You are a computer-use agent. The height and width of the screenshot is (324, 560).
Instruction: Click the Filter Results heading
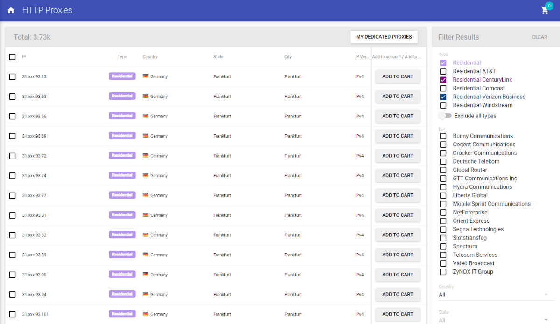tap(458, 37)
